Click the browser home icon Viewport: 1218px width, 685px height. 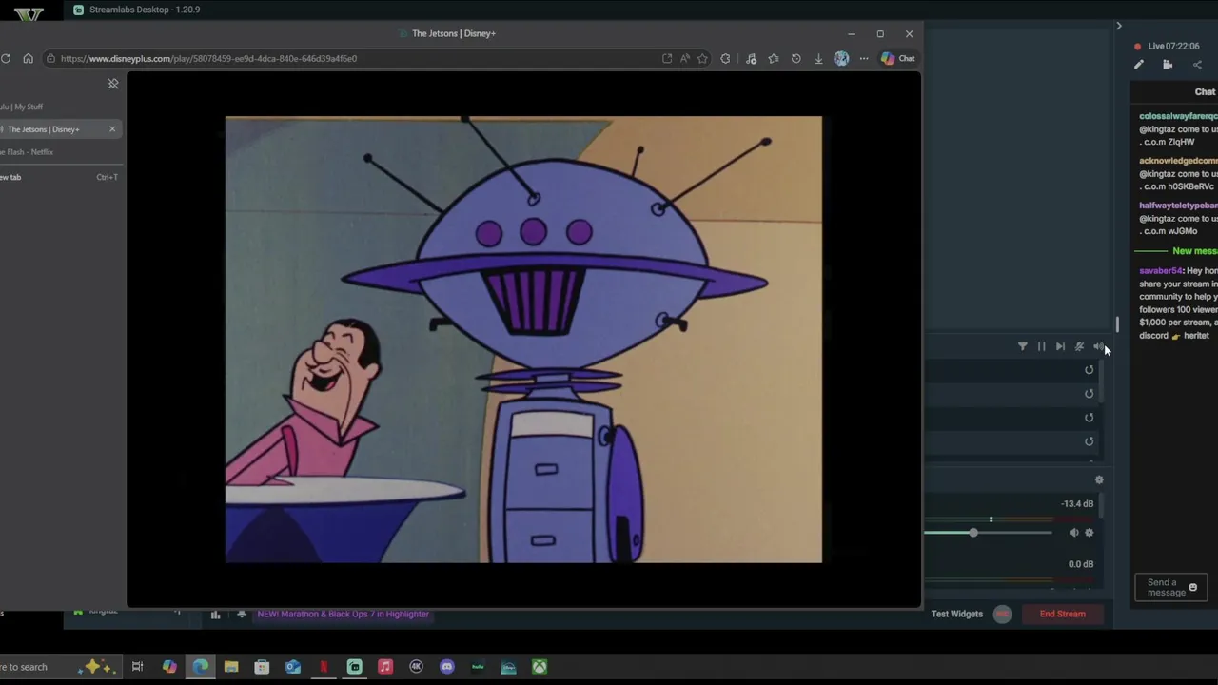[28, 59]
